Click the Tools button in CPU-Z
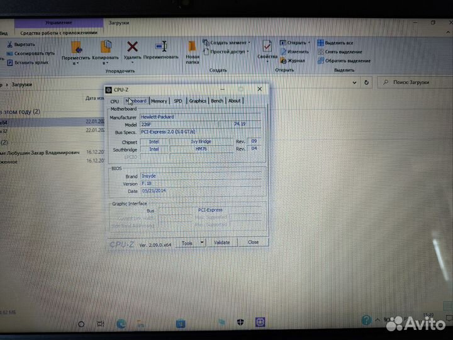 (187, 243)
